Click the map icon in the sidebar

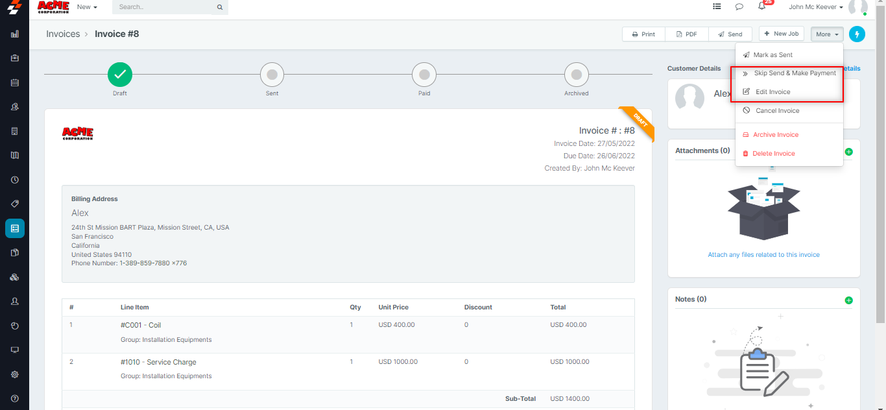coord(14,155)
